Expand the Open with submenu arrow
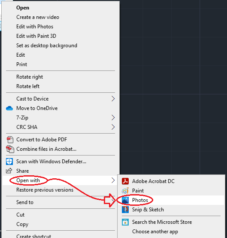The width and height of the screenshot is (227, 238). click(x=113, y=180)
